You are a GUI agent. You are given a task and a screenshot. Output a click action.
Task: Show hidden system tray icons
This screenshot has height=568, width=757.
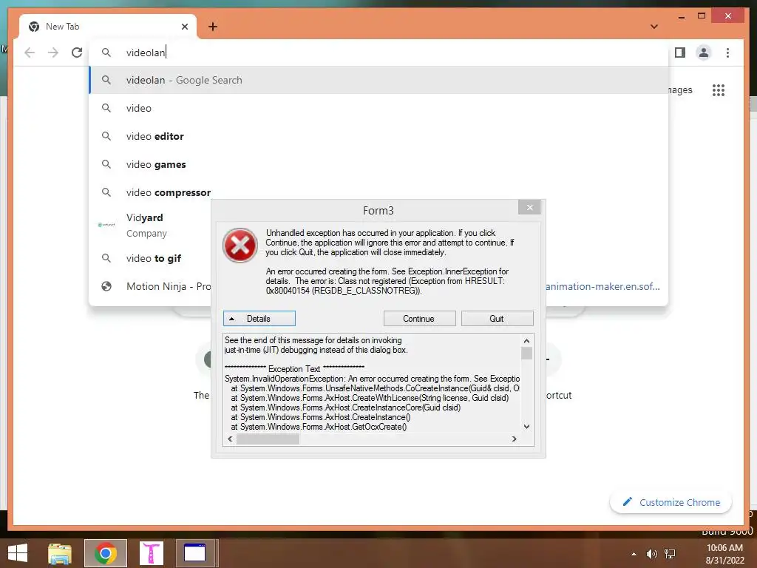(634, 554)
